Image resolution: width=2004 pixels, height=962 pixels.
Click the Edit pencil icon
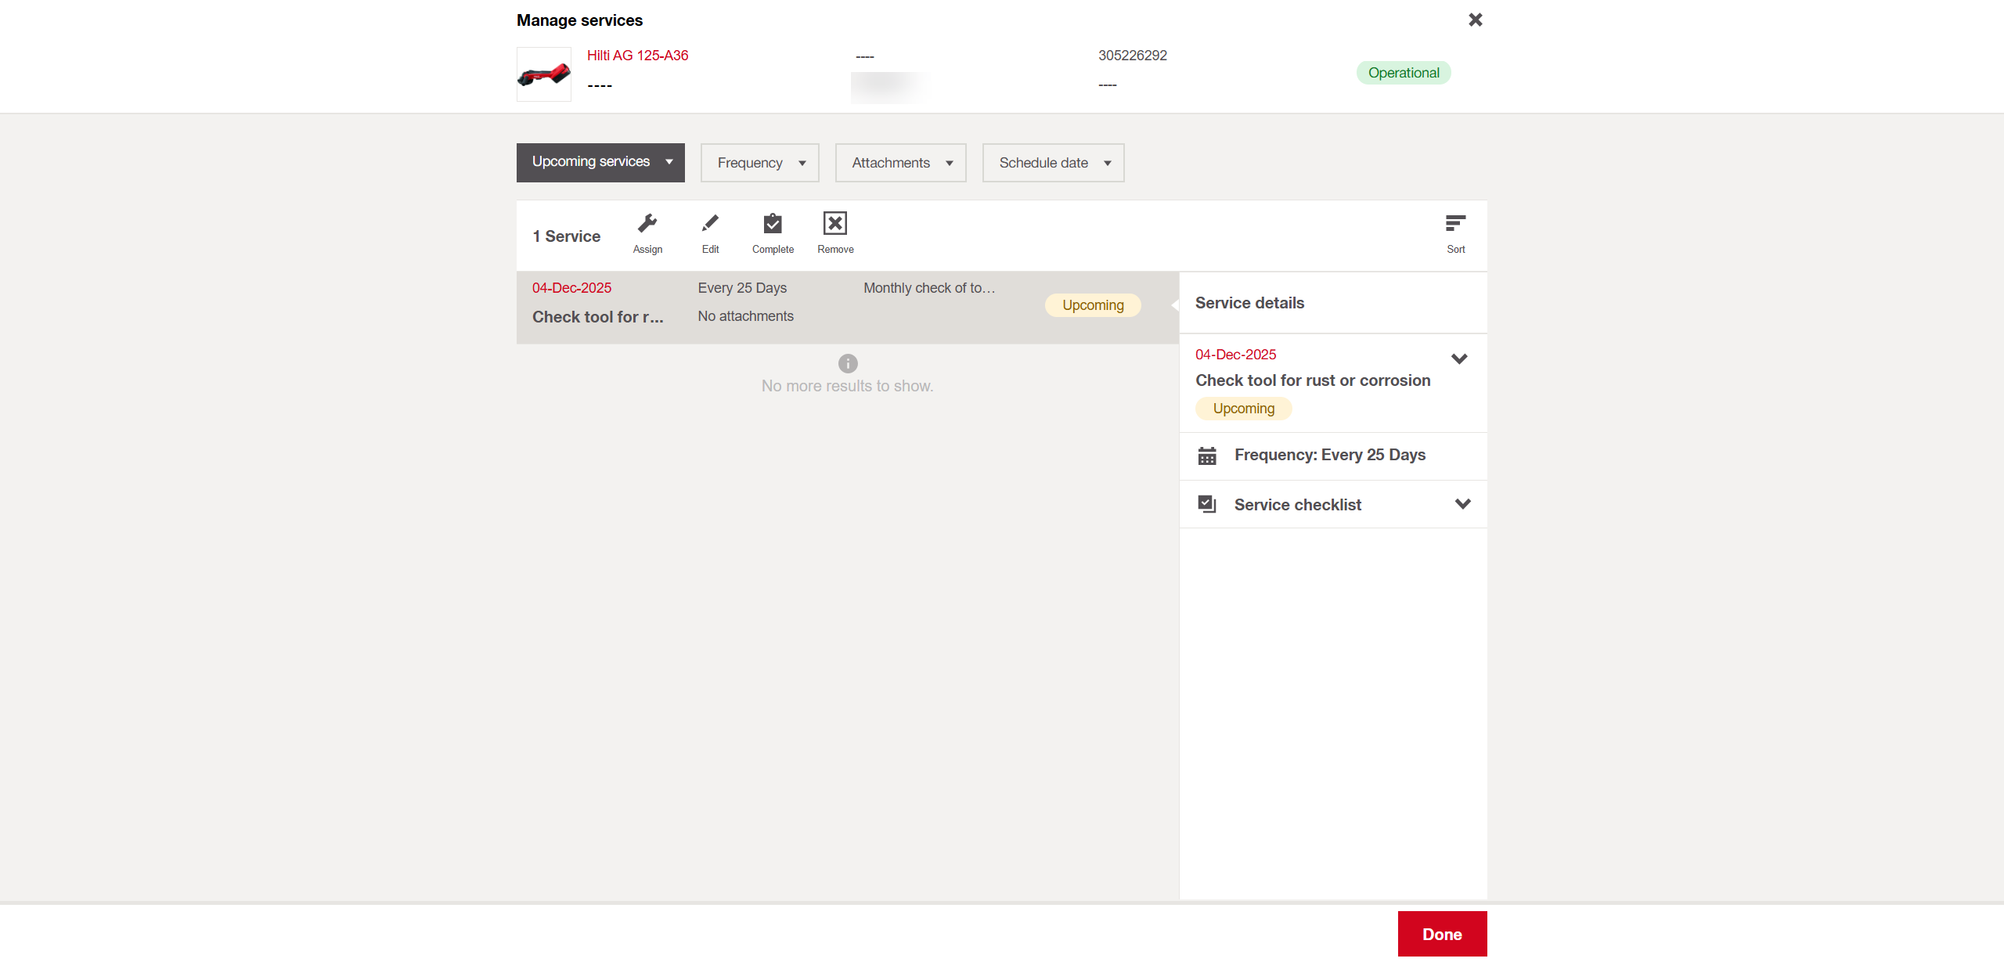710,224
